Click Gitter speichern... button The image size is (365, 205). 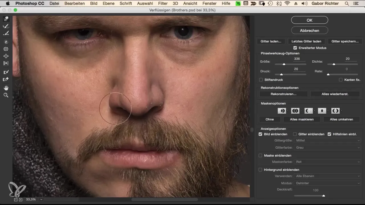pyautogui.click(x=345, y=41)
